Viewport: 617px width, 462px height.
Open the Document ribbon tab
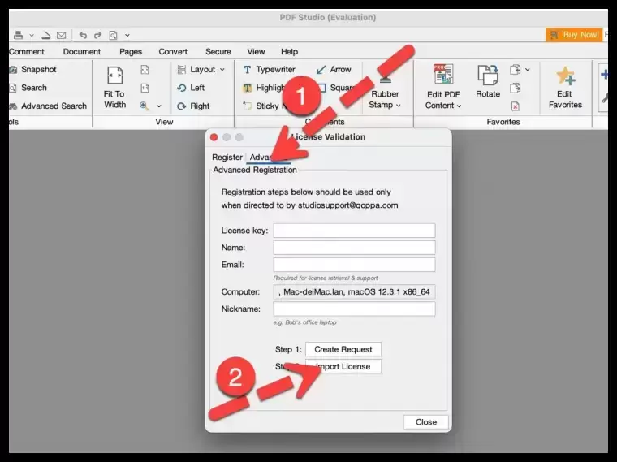81,51
